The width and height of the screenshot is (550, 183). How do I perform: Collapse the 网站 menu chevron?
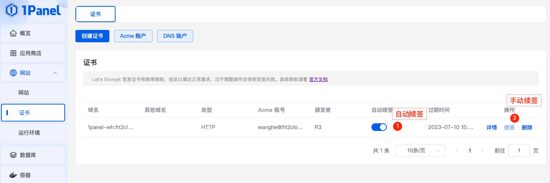tap(55, 73)
